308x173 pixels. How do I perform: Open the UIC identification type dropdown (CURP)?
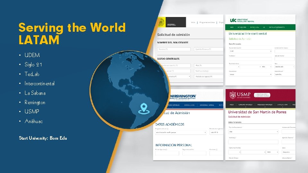pyautogui.click(x=251, y=51)
